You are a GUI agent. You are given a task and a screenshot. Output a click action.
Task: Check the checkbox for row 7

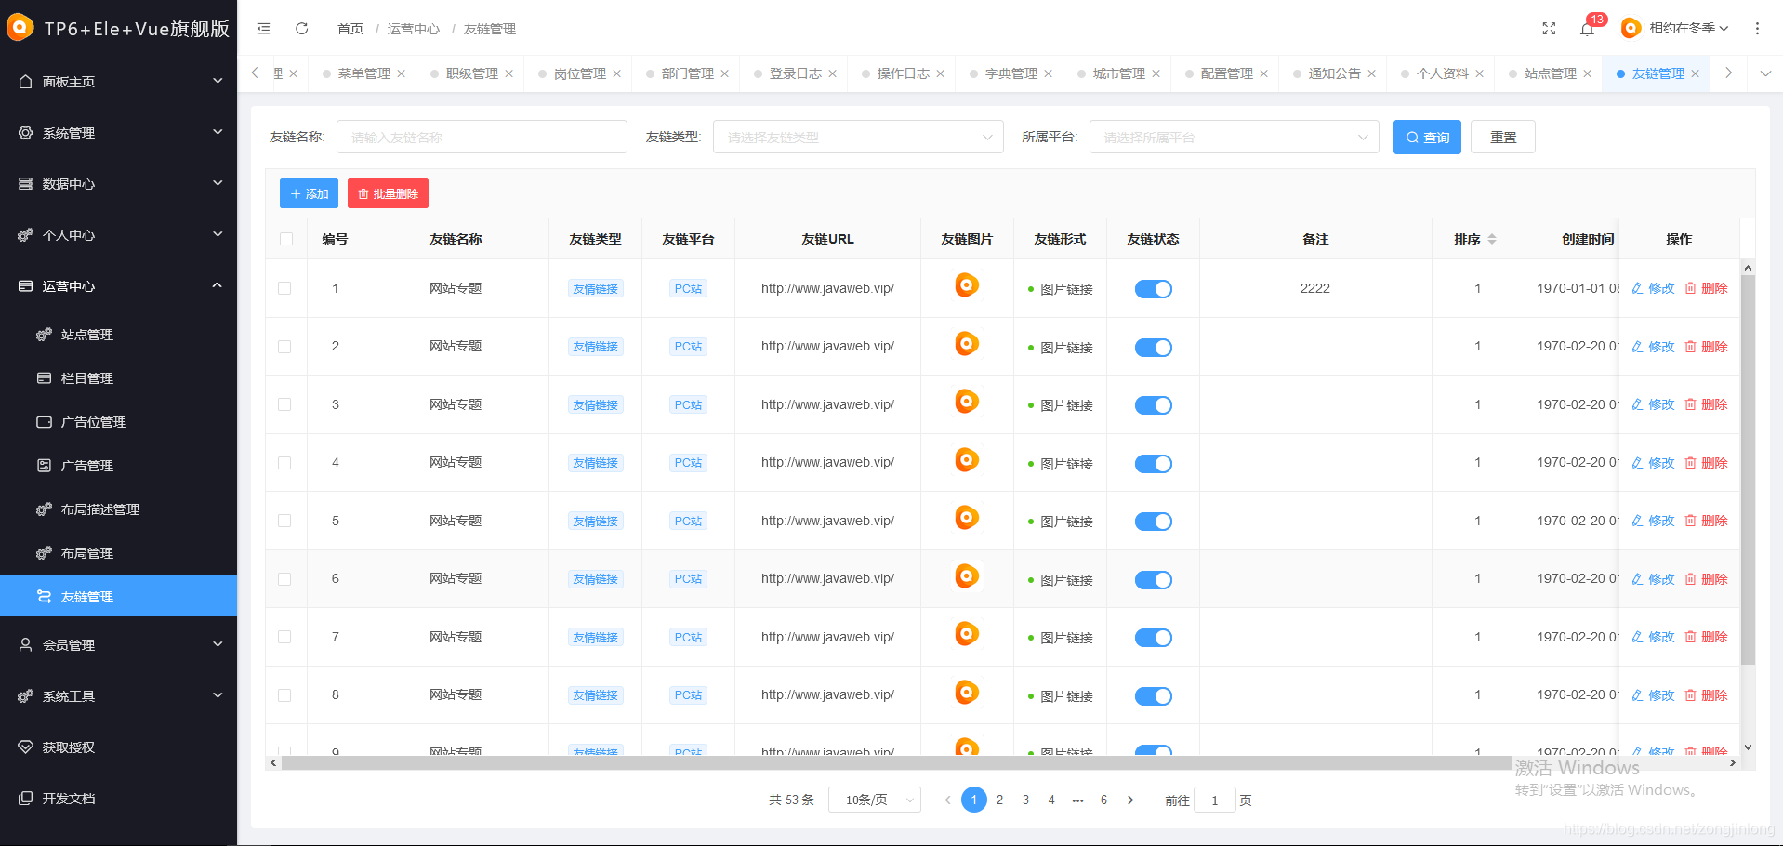(x=284, y=637)
